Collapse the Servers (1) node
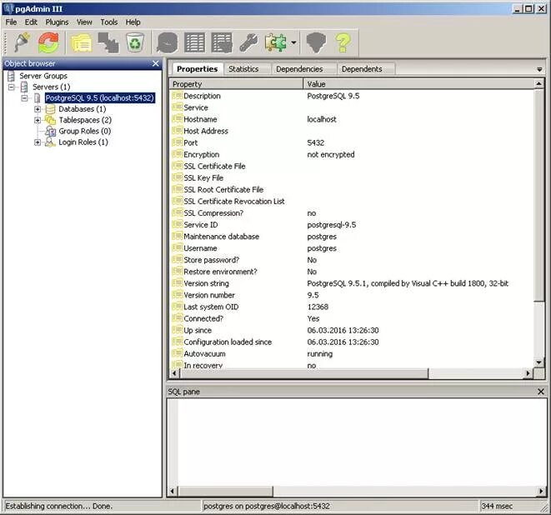The width and height of the screenshot is (551, 515). point(12,87)
